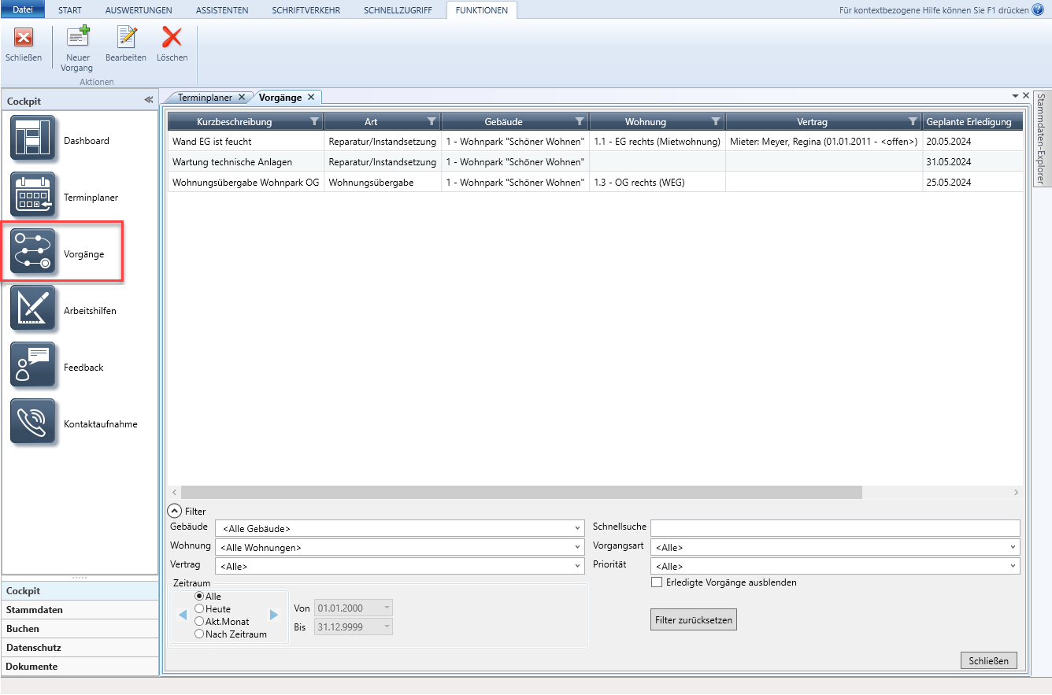Click into the Schnellsuche input field
The width and height of the screenshot is (1052, 695).
click(x=835, y=528)
